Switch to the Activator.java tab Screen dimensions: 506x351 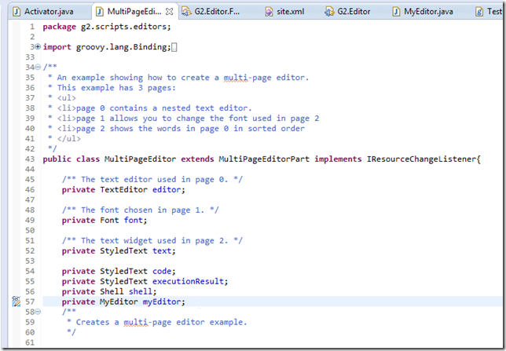point(49,11)
